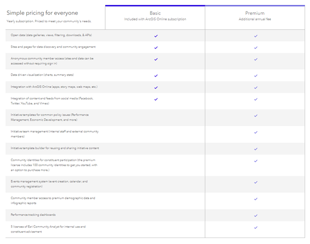Click Premium checkmark for Initiative team management
The height and width of the screenshot is (244, 310).
click(256, 132)
